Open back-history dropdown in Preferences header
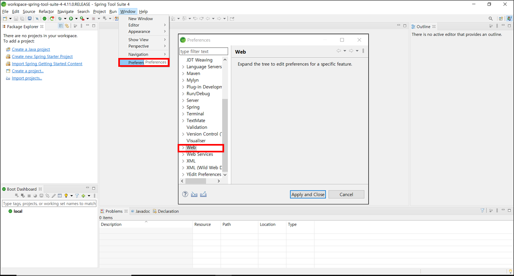The image size is (514, 276). tap(345, 51)
